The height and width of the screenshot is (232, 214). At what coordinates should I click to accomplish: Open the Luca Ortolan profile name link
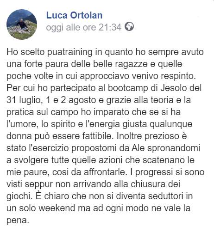tap(74, 15)
